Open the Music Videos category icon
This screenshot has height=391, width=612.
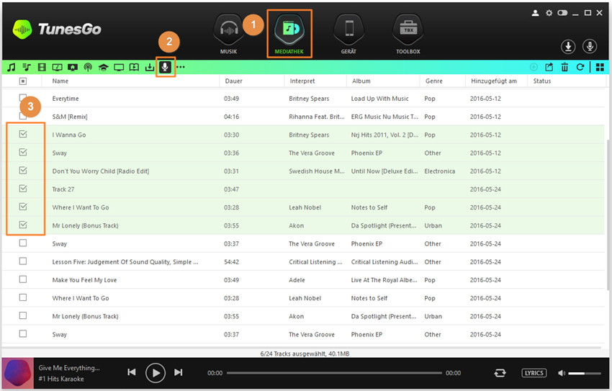[x=57, y=67]
